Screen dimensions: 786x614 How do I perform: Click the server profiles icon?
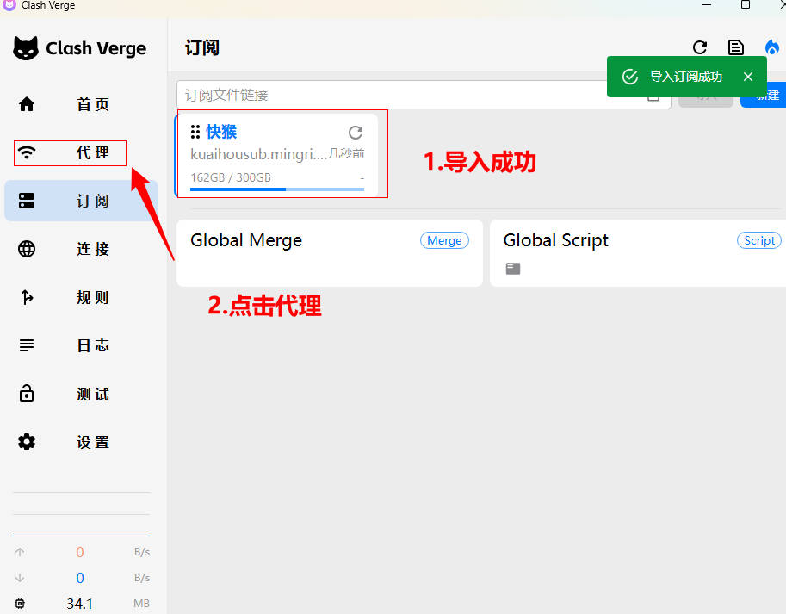click(x=27, y=201)
